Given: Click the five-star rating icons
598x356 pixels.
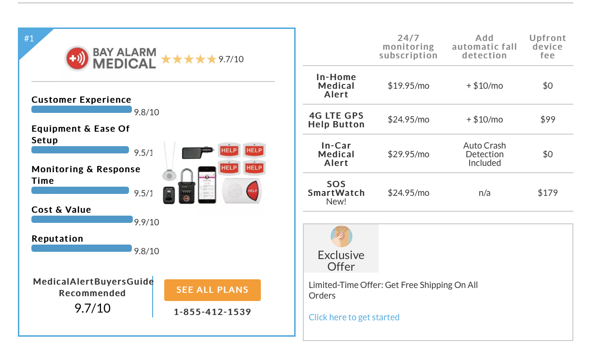Looking at the screenshot, I should (188, 59).
